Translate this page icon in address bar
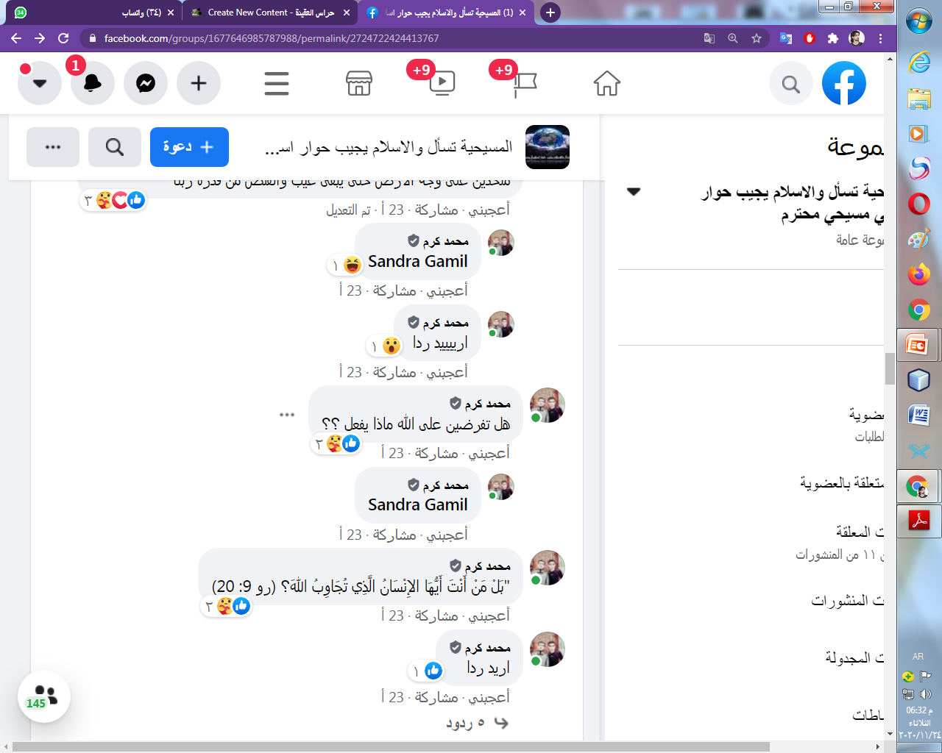Screen dimensions: 942x753 click(709, 38)
